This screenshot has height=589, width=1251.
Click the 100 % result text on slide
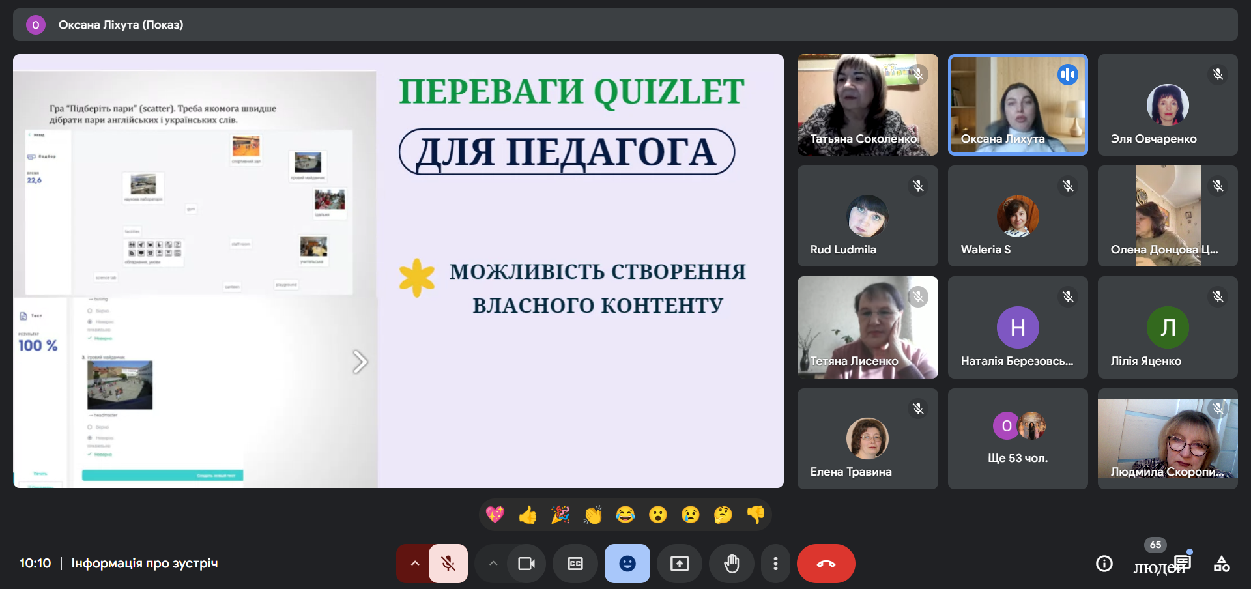point(38,345)
